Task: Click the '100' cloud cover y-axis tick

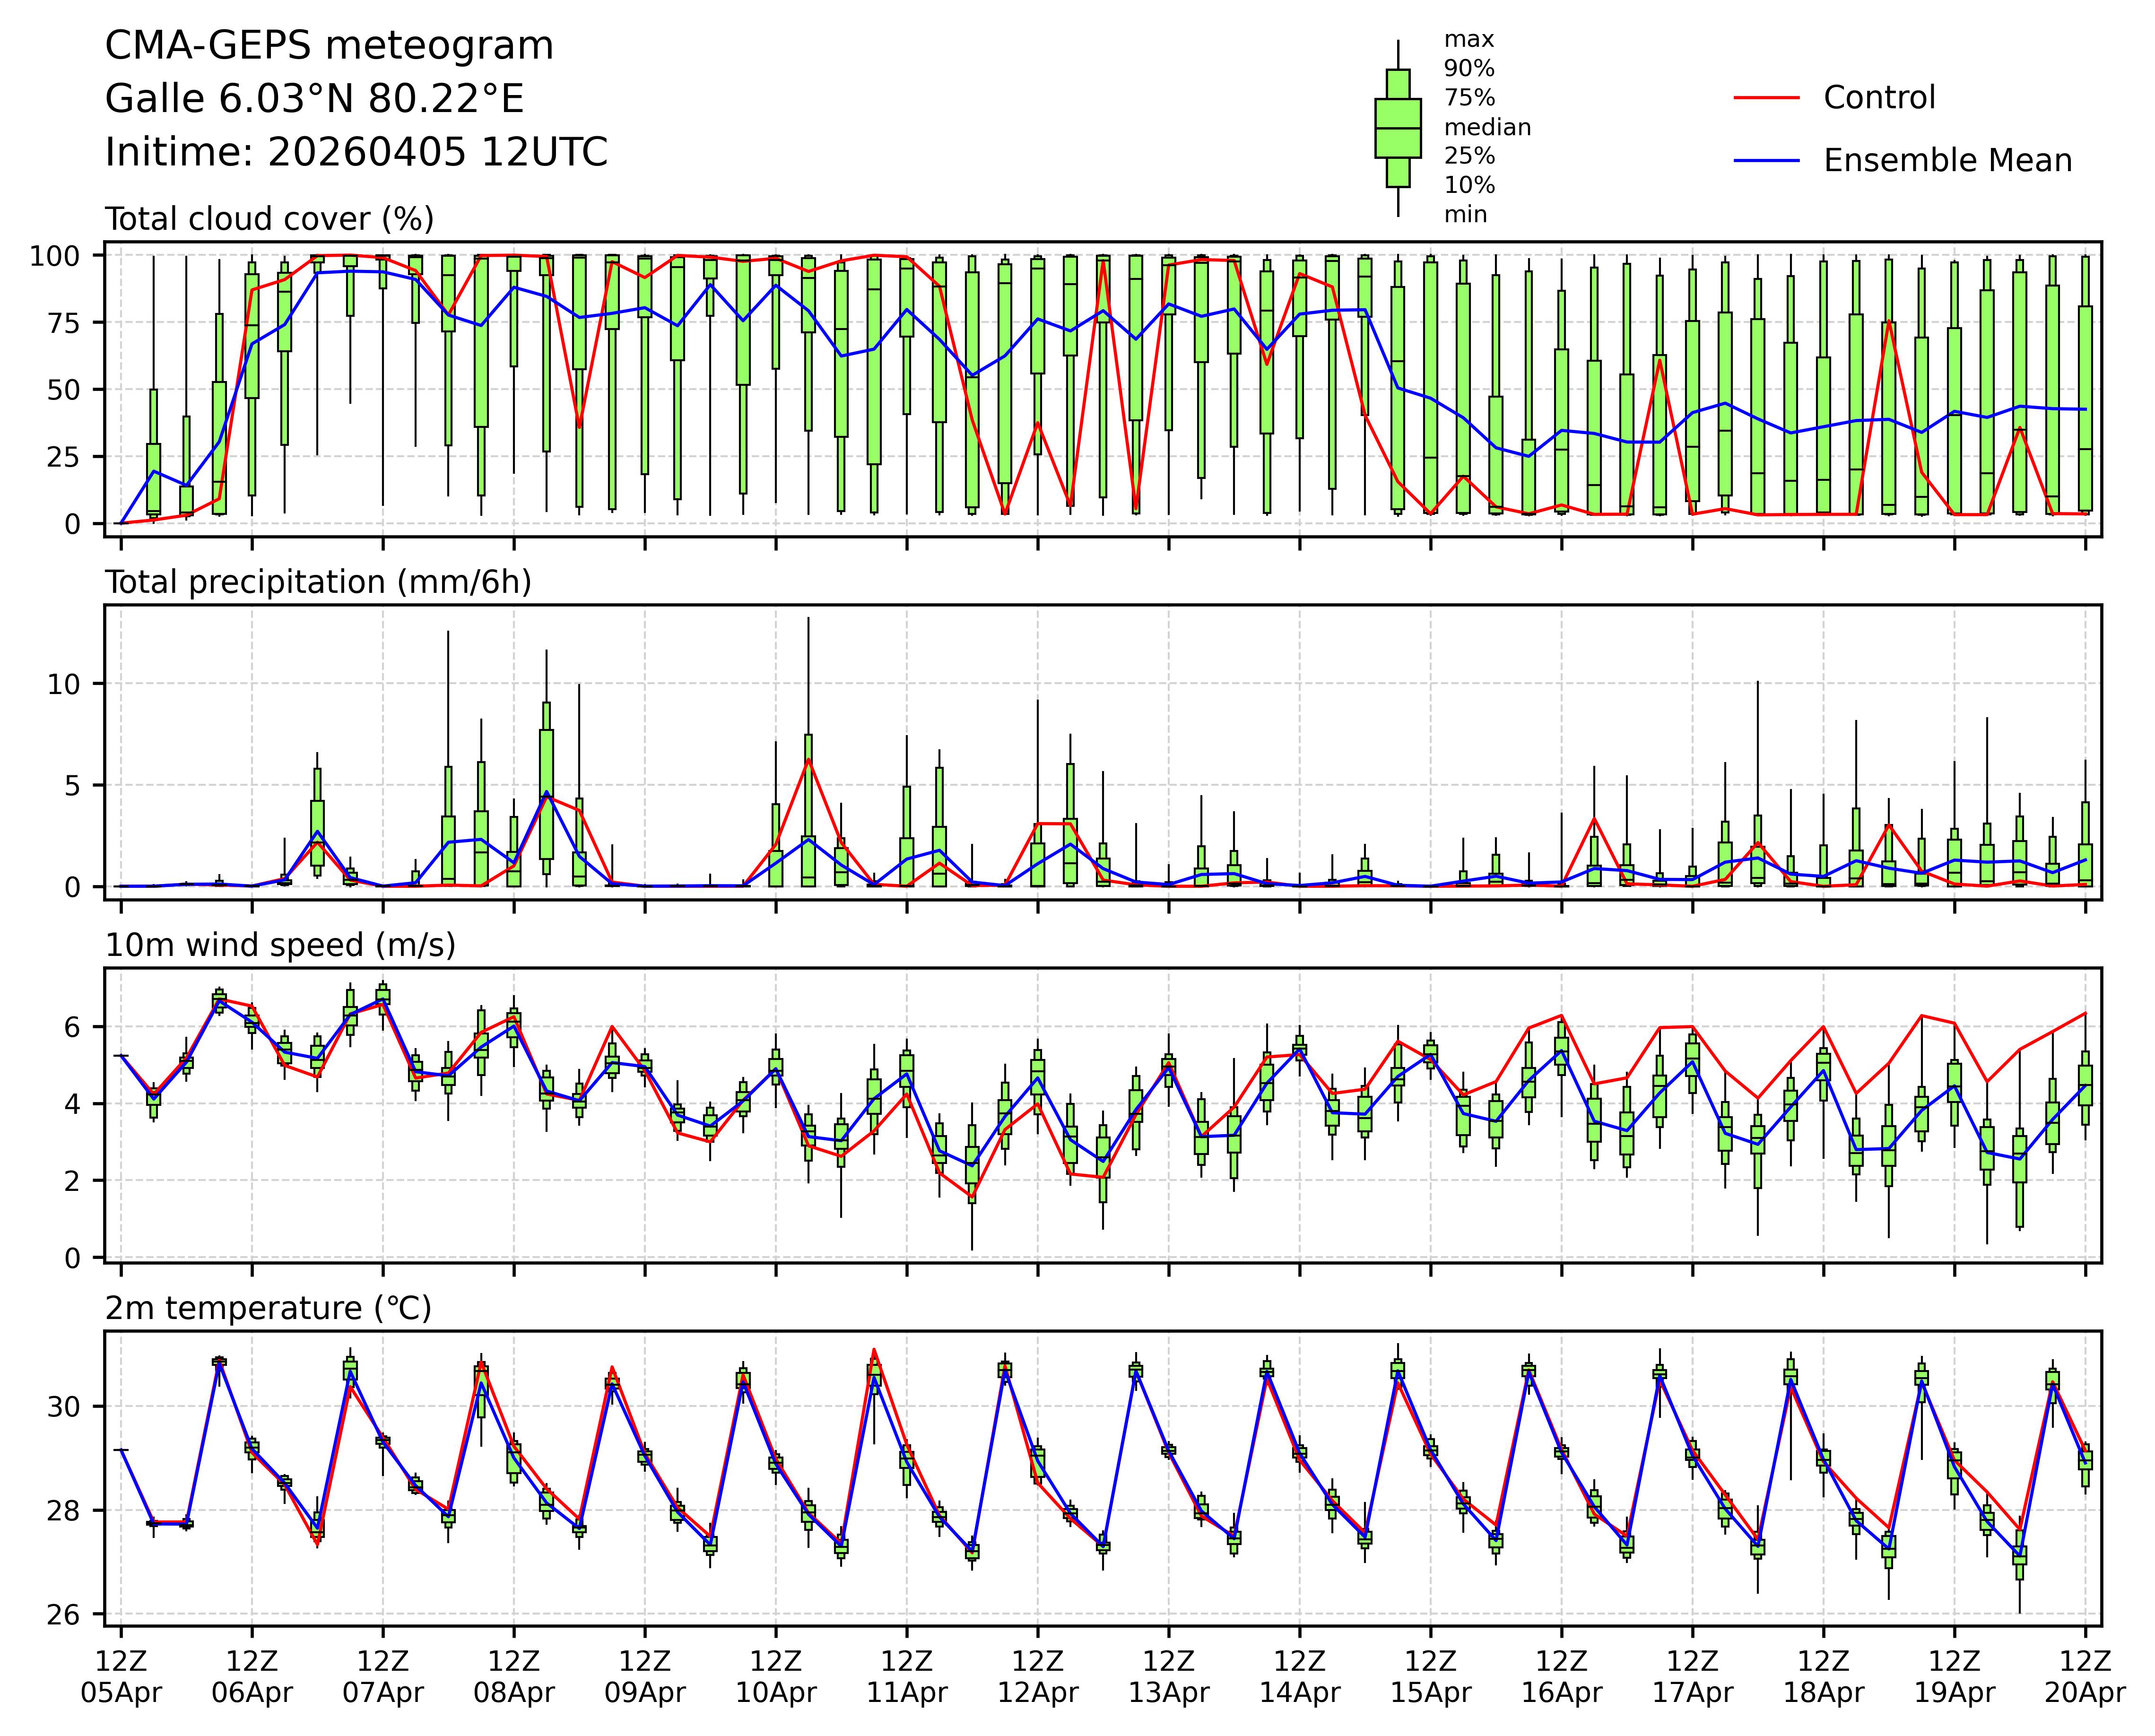Action: [x=54, y=256]
